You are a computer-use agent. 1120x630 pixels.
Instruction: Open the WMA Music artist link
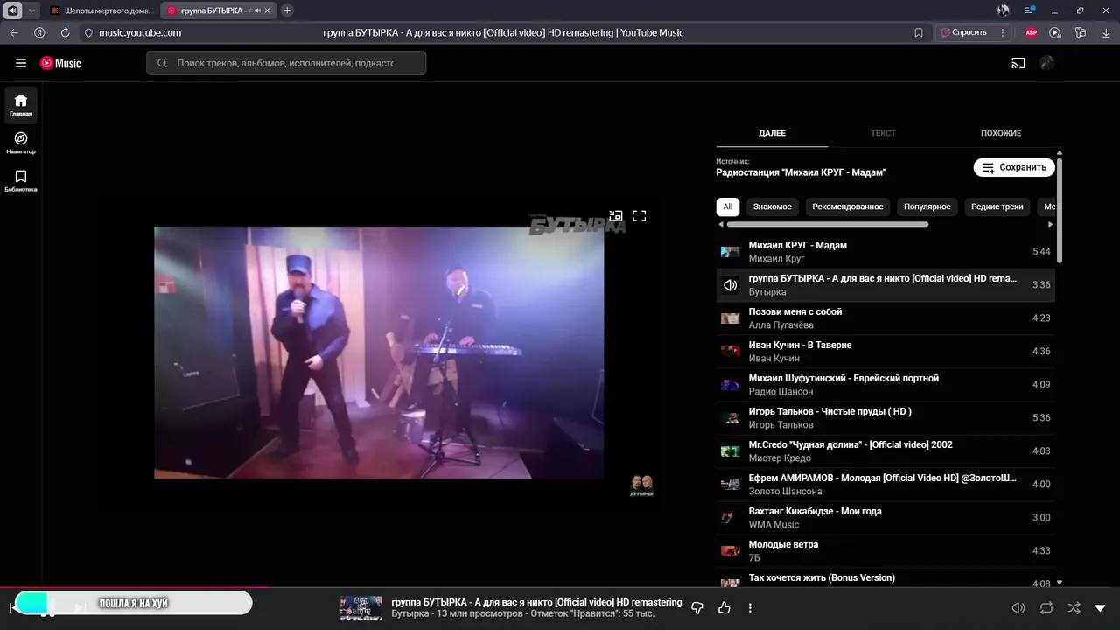tap(773, 525)
